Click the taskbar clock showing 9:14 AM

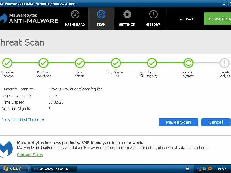click(220, 169)
